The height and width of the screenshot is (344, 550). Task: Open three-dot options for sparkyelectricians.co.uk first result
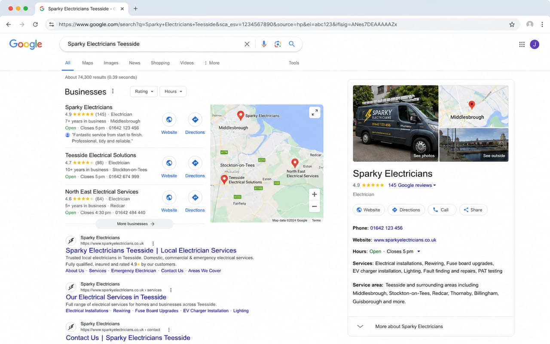point(153,244)
